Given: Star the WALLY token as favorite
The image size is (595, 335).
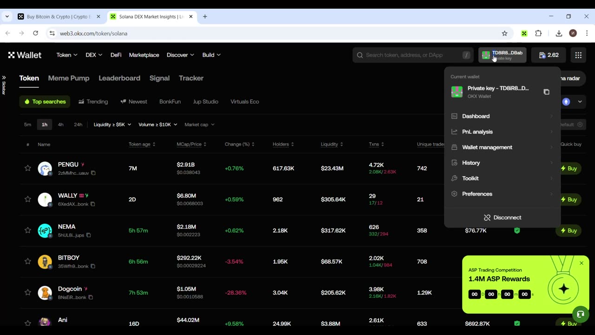Looking at the screenshot, I should (x=28, y=199).
